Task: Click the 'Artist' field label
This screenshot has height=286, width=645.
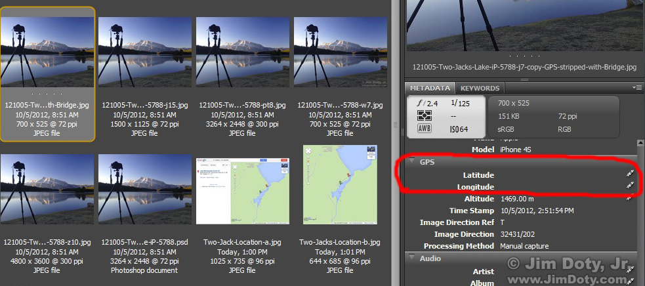Action: (484, 272)
